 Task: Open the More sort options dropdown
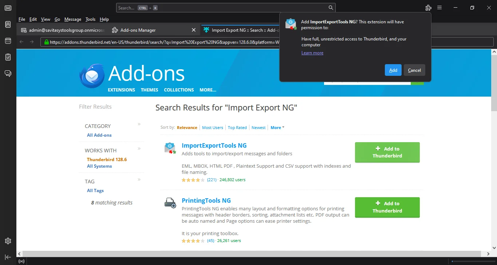[277, 128]
